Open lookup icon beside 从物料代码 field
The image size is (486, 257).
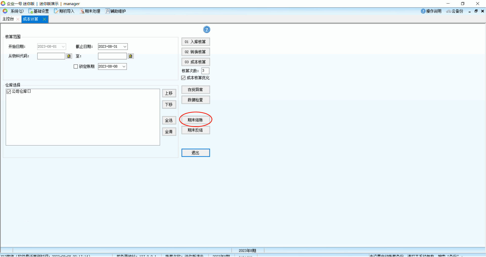69,56
